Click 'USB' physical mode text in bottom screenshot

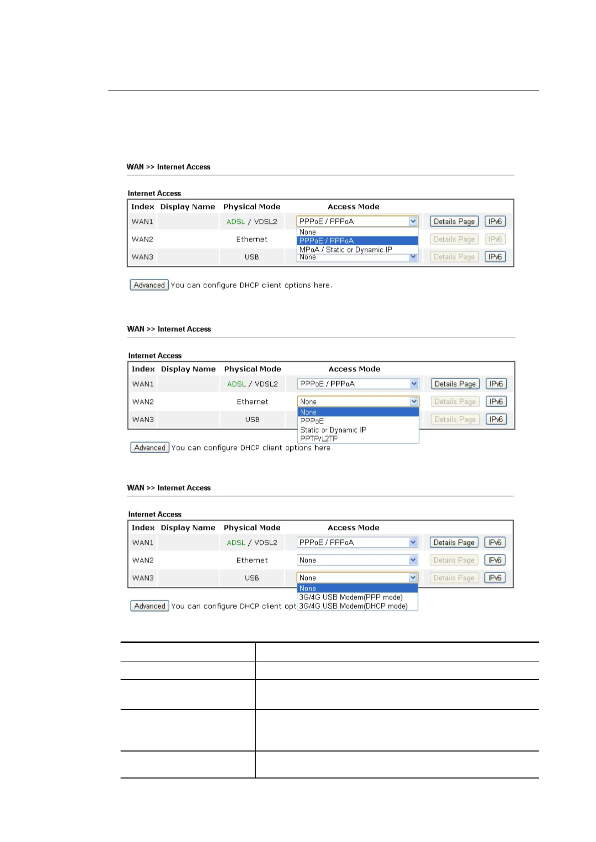point(252,577)
